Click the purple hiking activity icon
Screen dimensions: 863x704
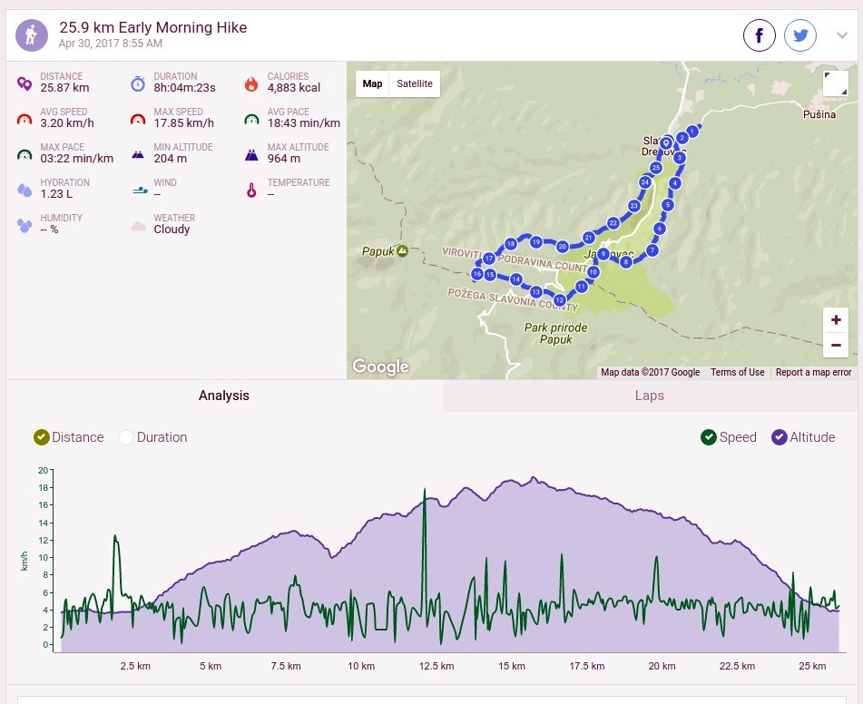tap(32, 35)
